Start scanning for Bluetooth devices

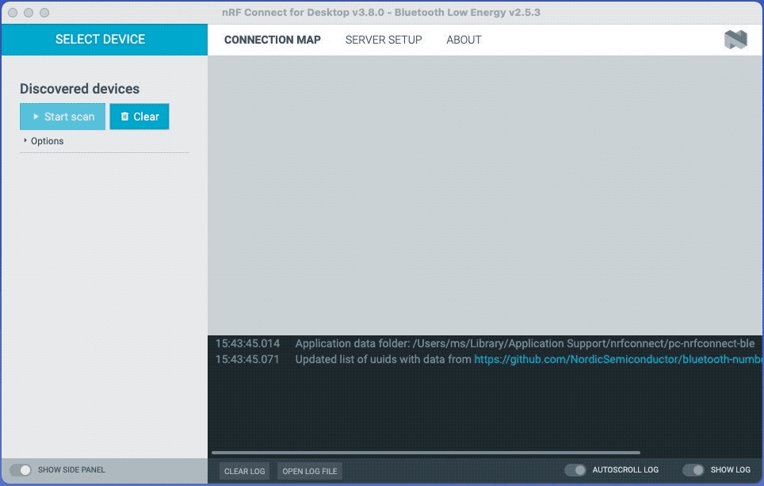click(x=63, y=117)
